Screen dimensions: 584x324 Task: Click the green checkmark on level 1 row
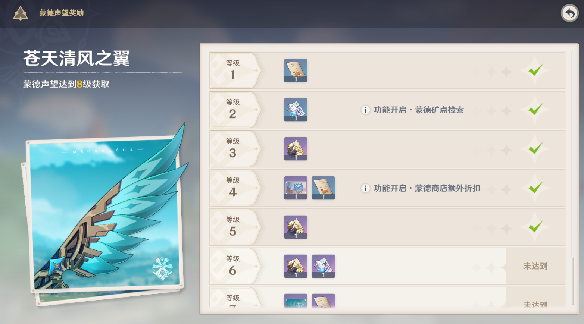[x=535, y=70]
